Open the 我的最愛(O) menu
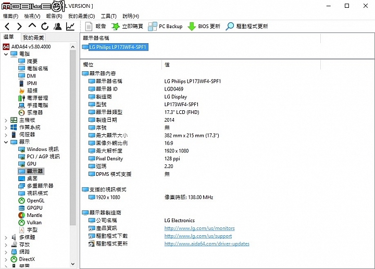Viewport: 375px width, 269px height. (82, 16)
